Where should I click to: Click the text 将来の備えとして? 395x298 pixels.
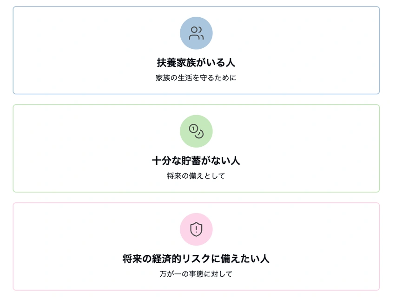[x=196, y=176]
